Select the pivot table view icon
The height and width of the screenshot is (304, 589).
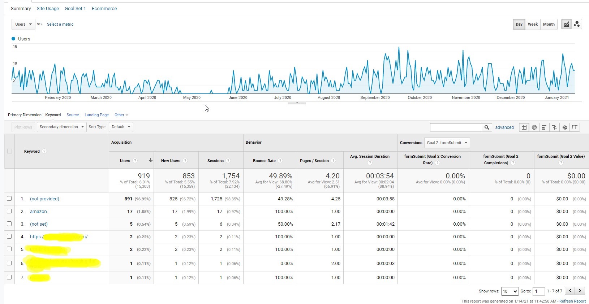[575, 127]
